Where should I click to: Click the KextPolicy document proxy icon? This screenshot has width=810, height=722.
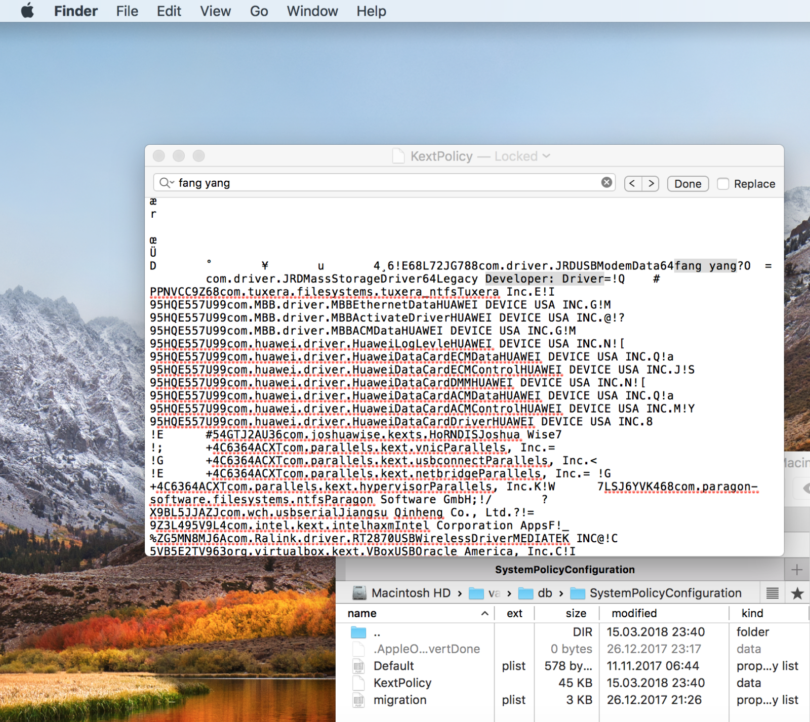pos(398,156)
